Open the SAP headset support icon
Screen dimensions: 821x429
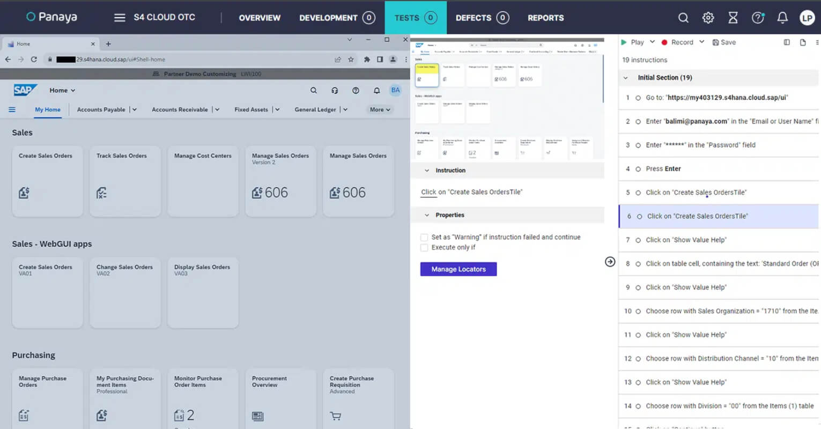(335, 91)
